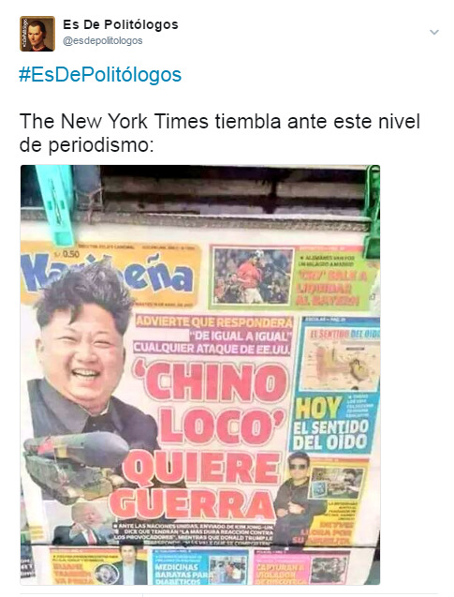
Task: Open the @esdepolitologos handle link
Action: (103, 40)
